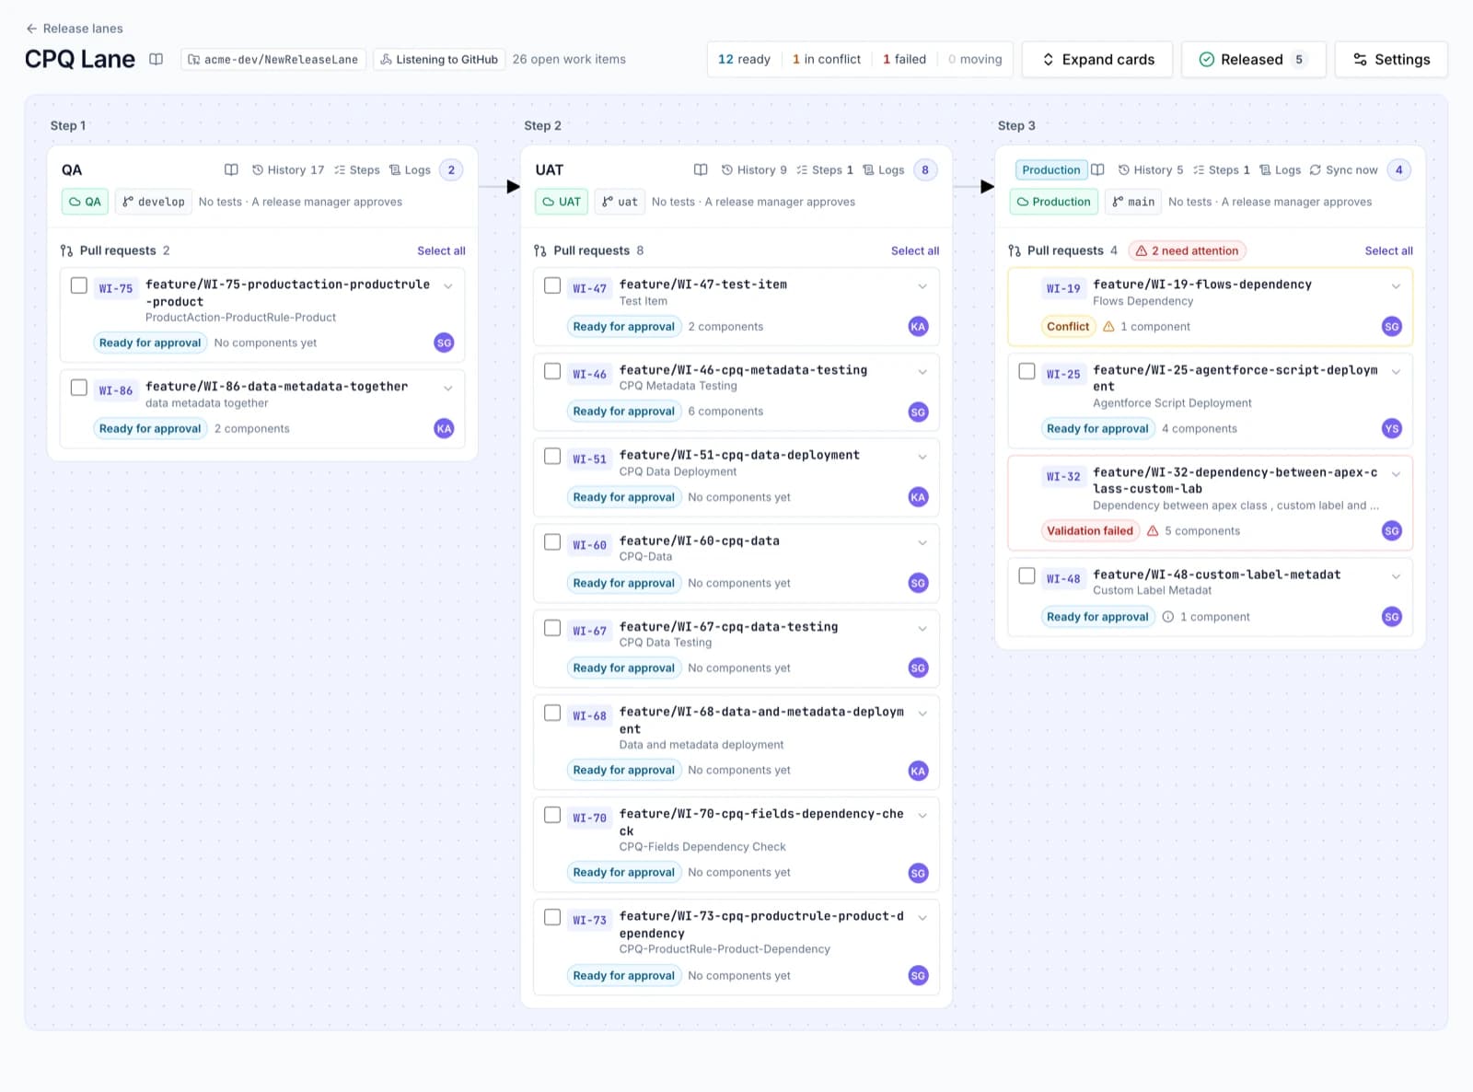Expand the WI-67 card chevron
The width and height of the screenshot is (1473, 1092).
tap(922, 629)
